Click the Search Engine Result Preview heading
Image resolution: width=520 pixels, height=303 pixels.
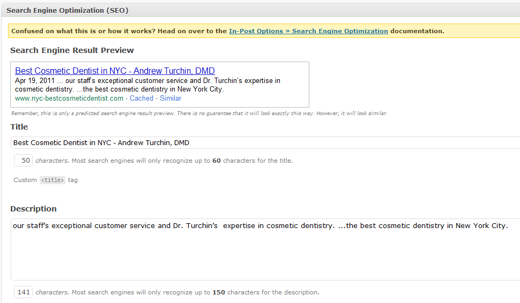point(72,50)
